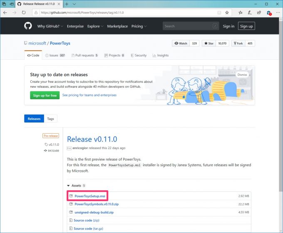
Task: Open the PowerToys repository link
Action: [x=60, y=43]
